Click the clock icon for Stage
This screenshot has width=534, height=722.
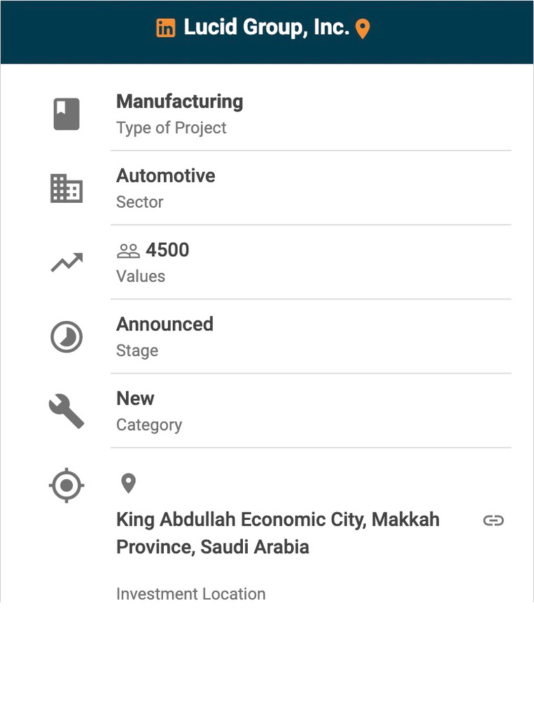pyautogui.click(x=66, y=337)
